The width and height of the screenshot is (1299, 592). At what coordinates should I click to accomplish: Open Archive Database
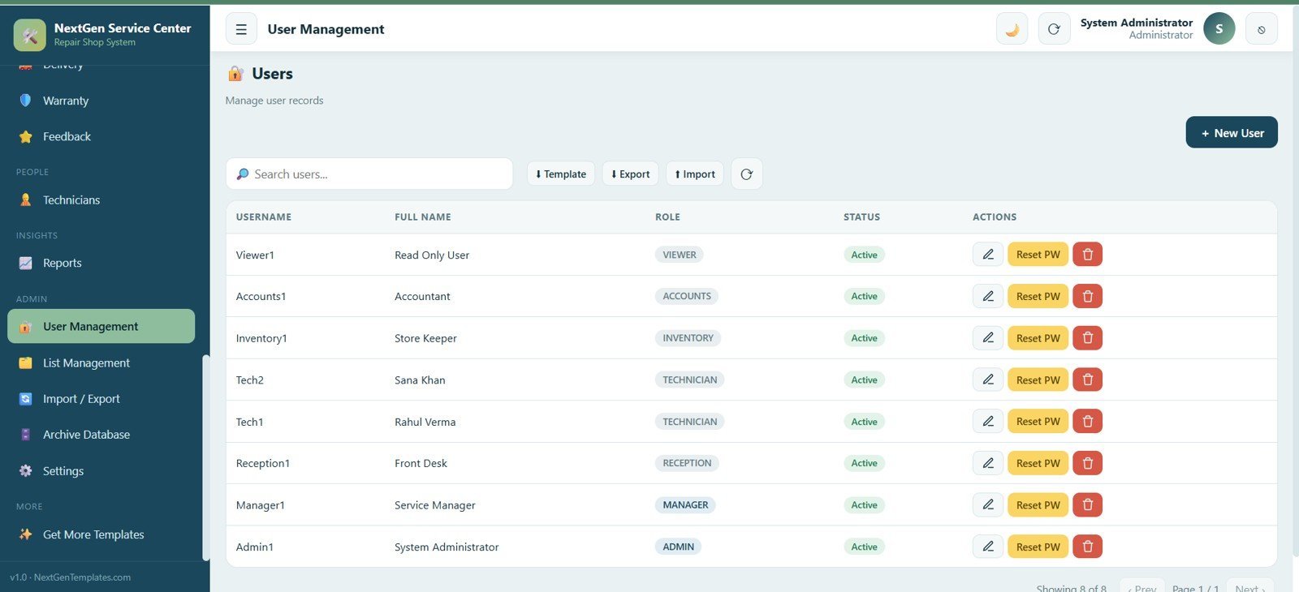101,435
